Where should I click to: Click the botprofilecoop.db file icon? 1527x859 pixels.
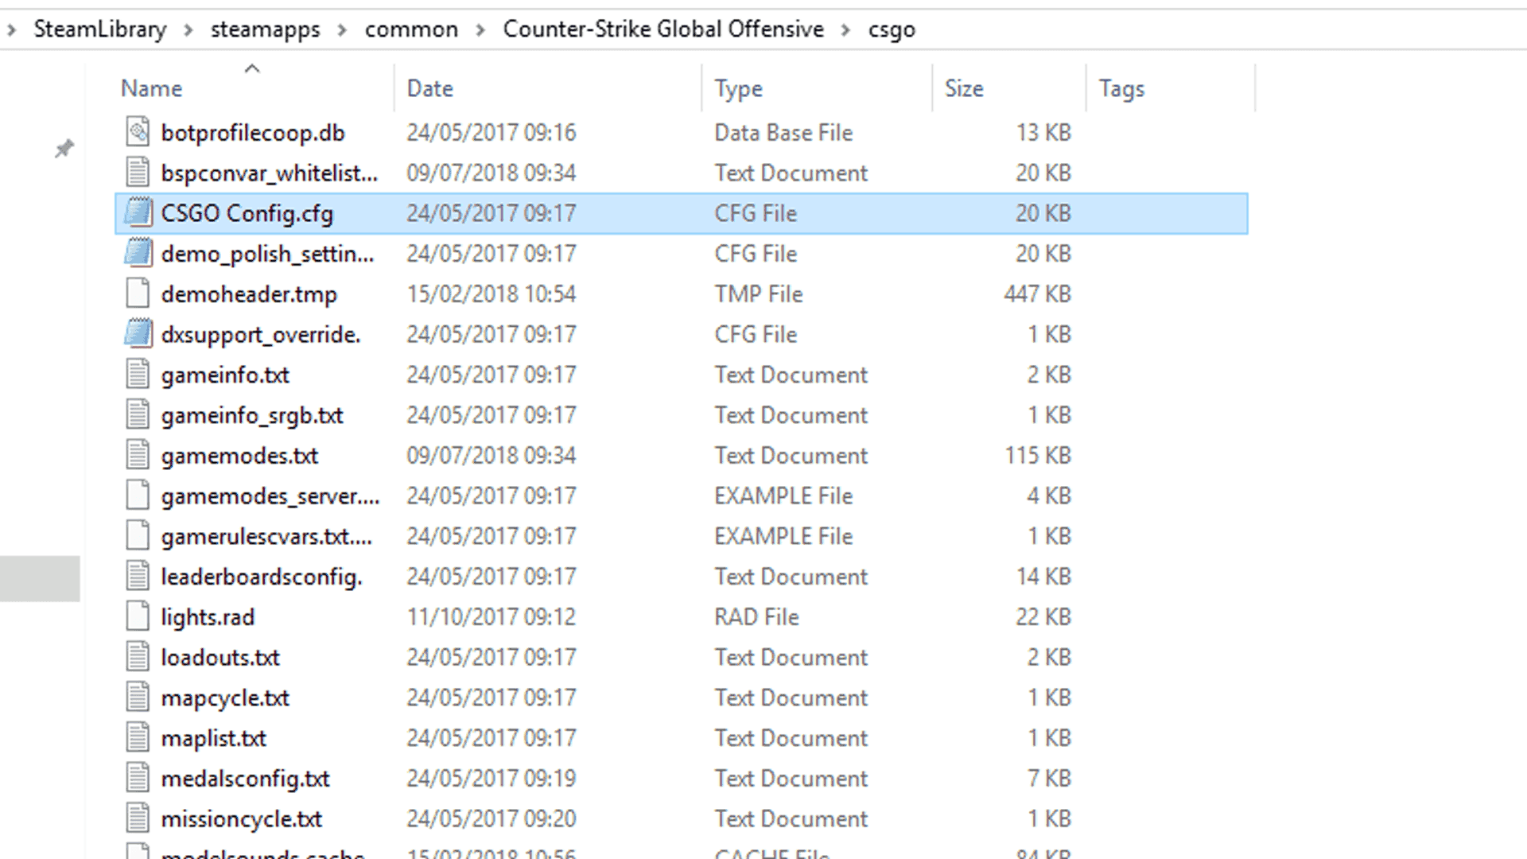point(138,132)
